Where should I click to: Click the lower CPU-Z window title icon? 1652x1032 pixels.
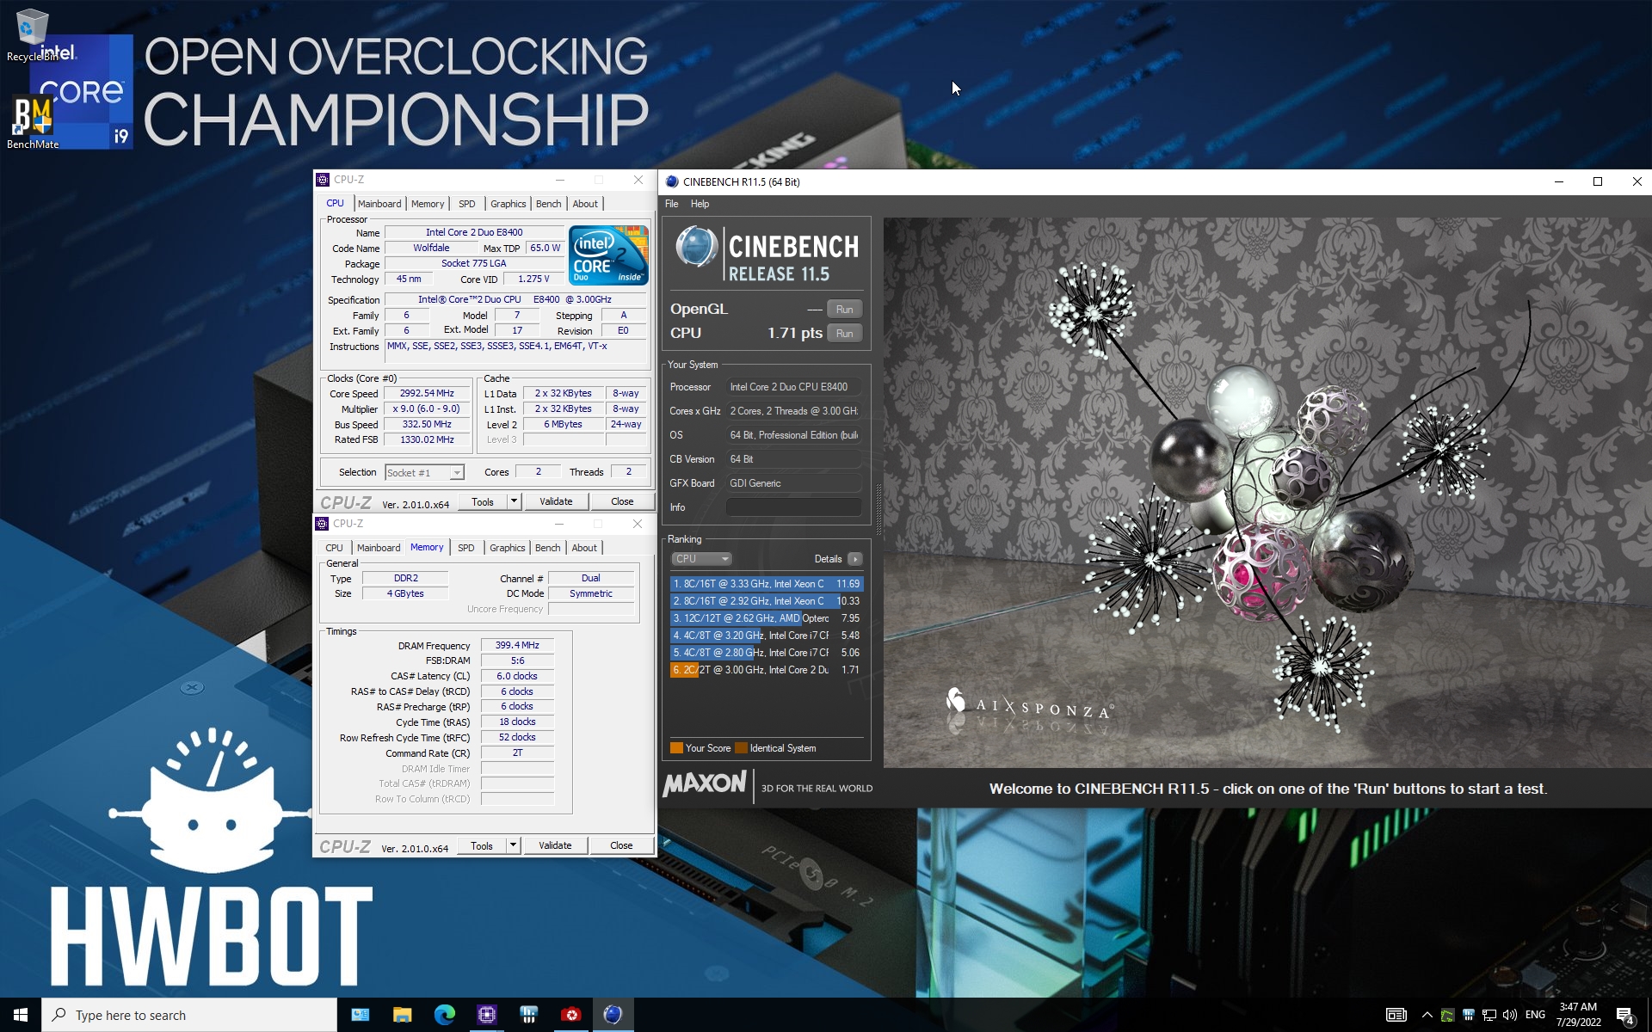pos(322,524)
